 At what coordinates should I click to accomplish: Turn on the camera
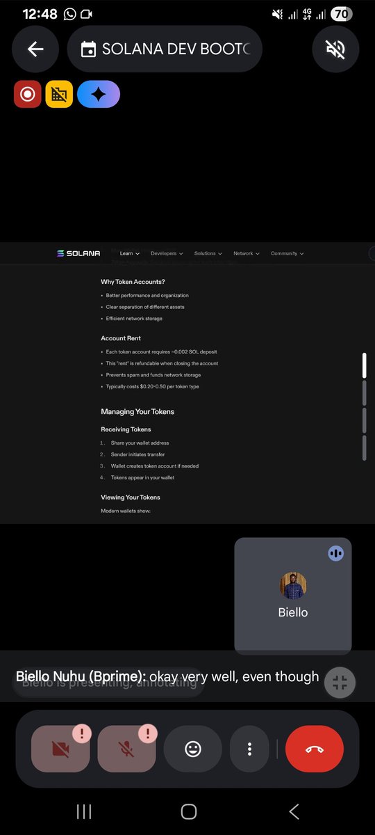coord(60,749)
